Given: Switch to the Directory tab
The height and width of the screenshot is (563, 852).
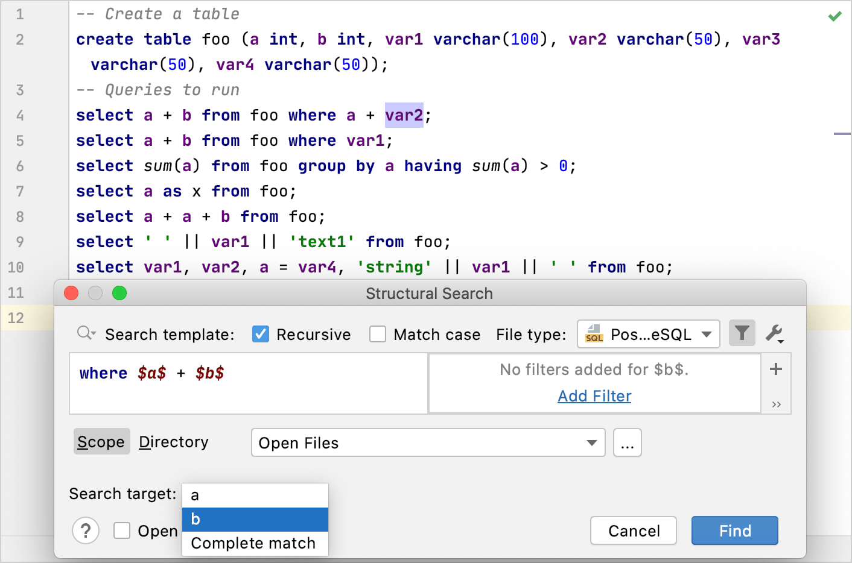Looking at the screenshot, I should (174, 442).
